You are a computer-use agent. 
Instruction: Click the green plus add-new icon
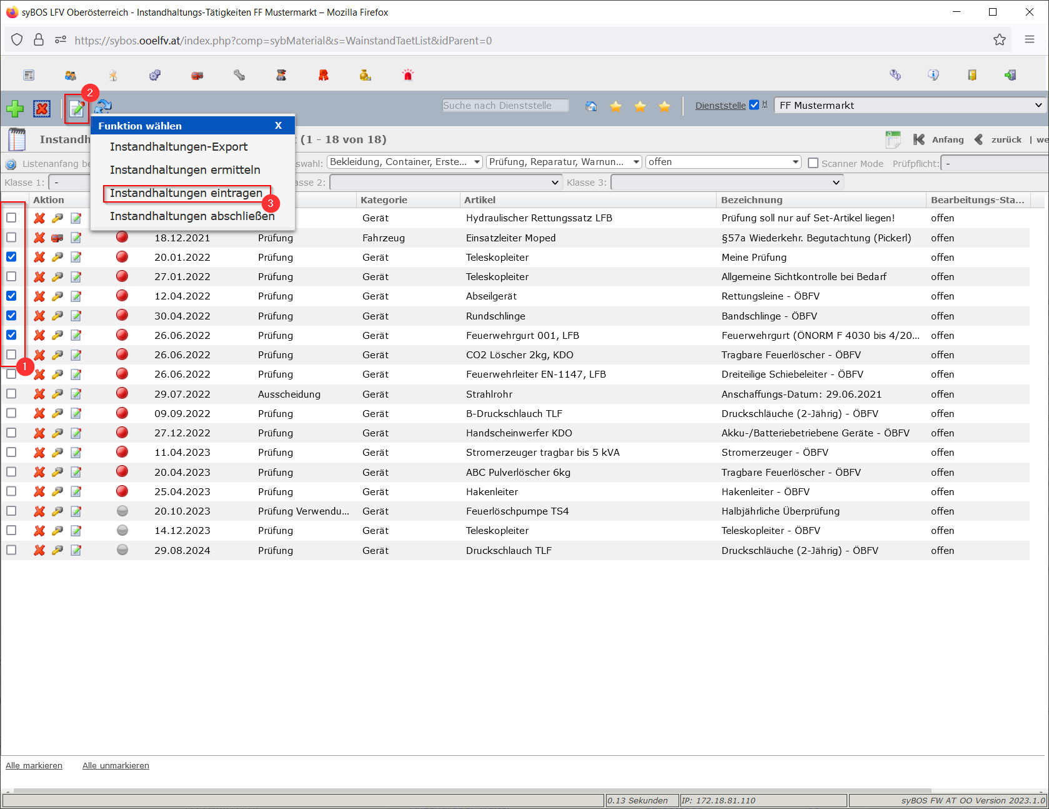tap(15, 109)
